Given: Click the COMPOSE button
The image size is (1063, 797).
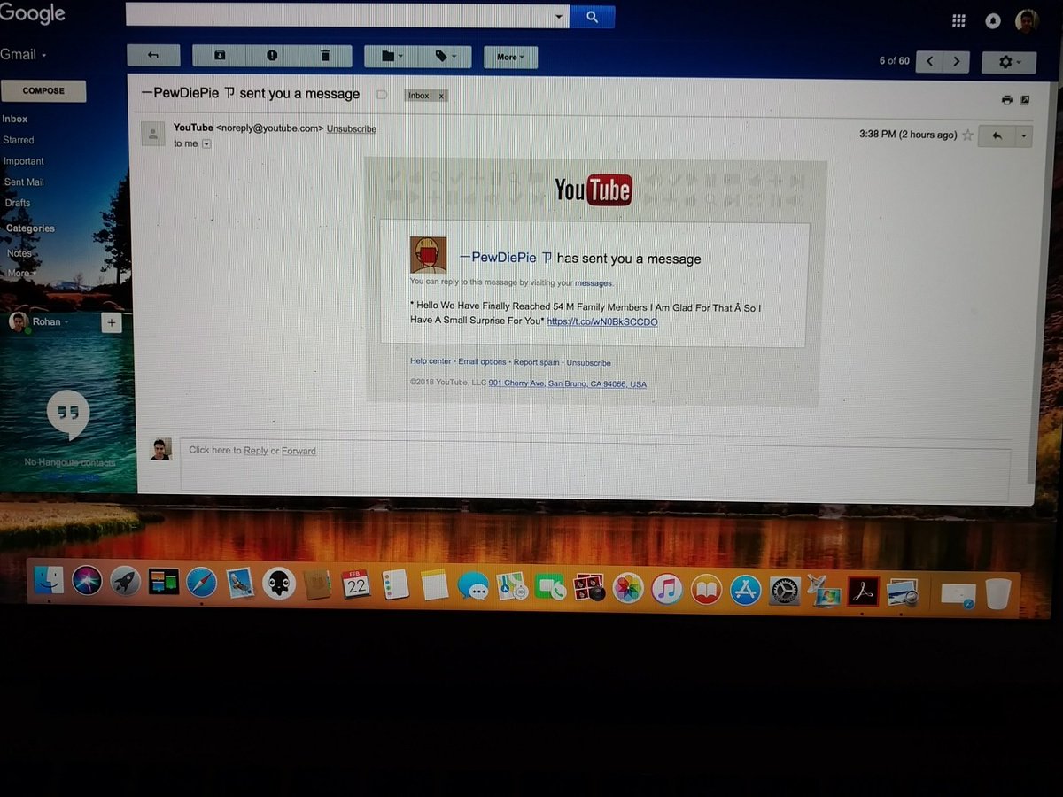Looking at the screenshot, I should (x=43, y=90).
